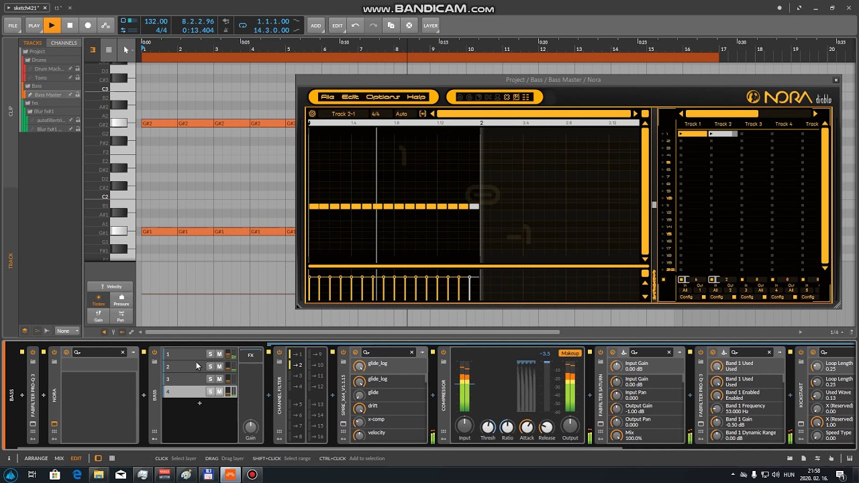The height and width of the screenshot is (483, 859).
Task: Mute layer 1 in the Bass device
Action: 219,354
